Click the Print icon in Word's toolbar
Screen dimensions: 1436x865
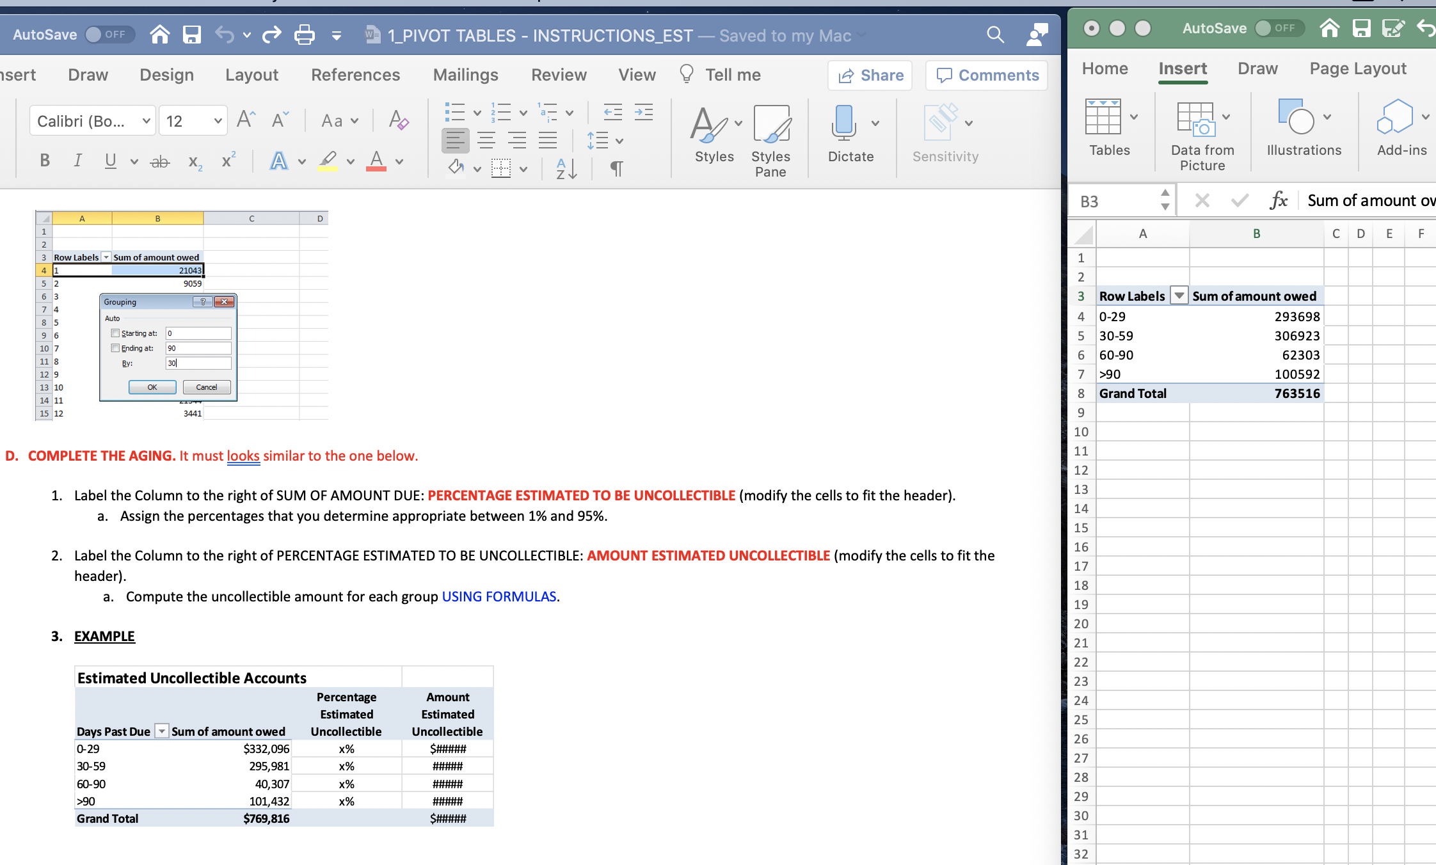304,35
